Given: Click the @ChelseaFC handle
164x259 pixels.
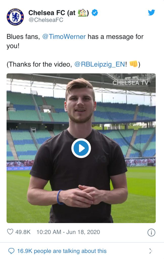Looking at the screenshot, I should (x=46, y=20).
